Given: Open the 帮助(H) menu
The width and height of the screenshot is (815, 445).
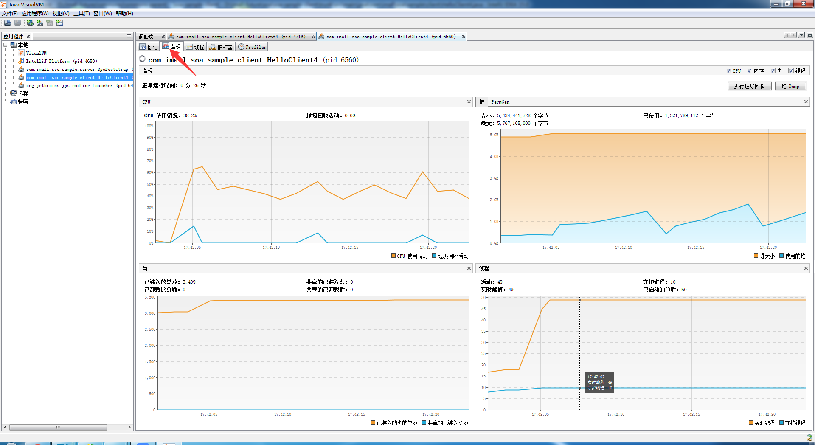Looking at the screenshot, I should coord(124,14).
